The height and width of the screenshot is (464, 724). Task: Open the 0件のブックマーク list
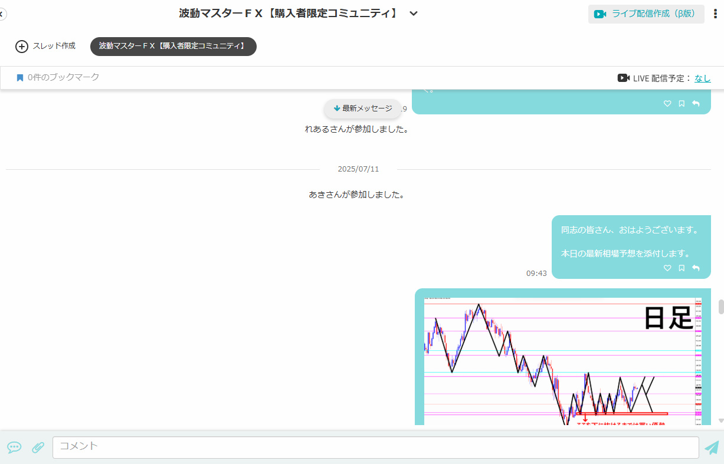[58, 77]
